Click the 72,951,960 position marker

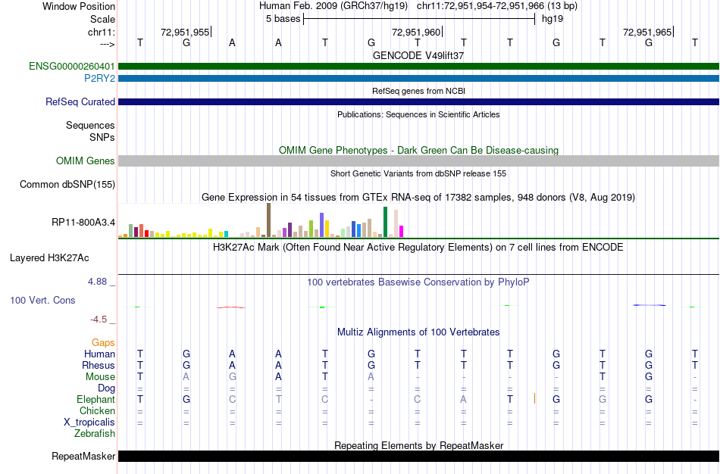[416, 32]
